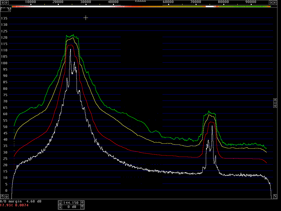Click the waterfall color strip below frequency scale
Viewport: 281px width, 211px height.
coord(141,7)
